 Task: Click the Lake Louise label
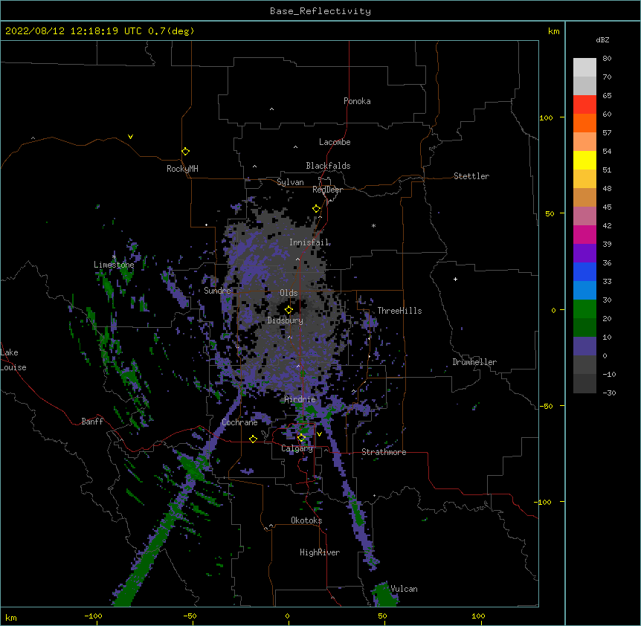click(13, 360)
